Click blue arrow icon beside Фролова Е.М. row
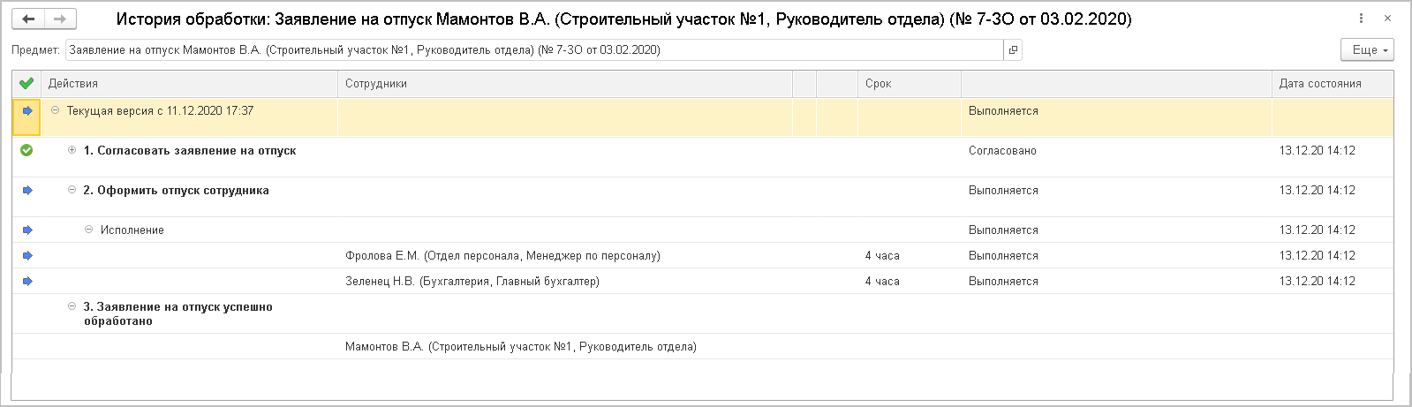Image resolution: width=1412 pixels, height=407 pixels. click(x=27, y=256)
